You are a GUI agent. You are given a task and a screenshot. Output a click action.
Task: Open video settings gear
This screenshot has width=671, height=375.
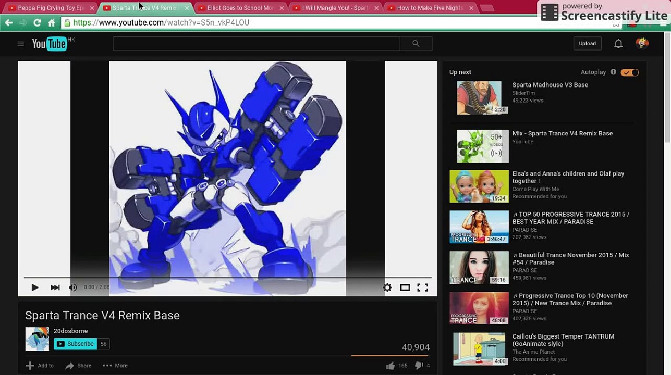tap(387, 287)
